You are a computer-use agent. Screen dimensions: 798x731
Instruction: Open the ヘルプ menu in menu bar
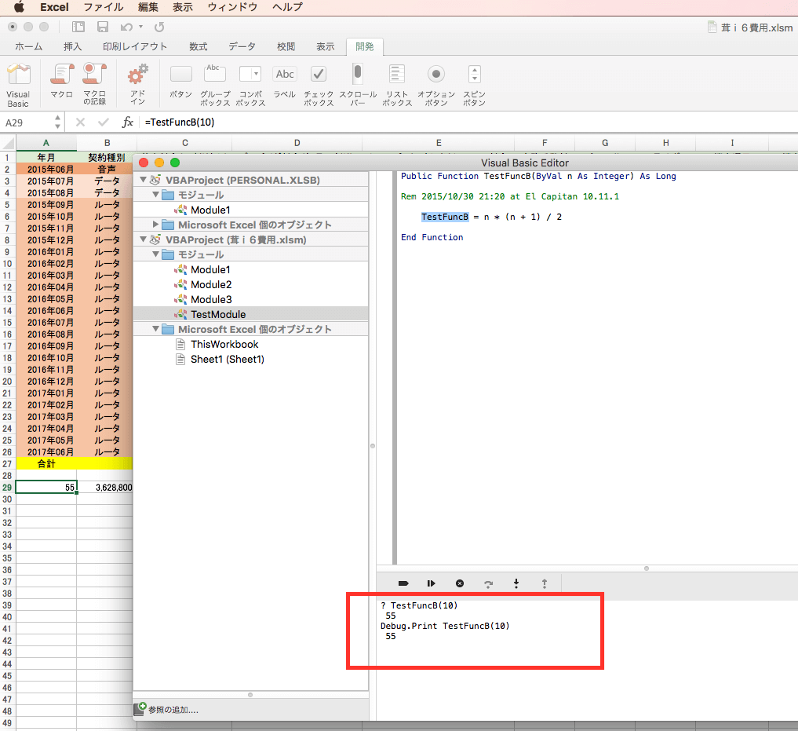(287, 7)
